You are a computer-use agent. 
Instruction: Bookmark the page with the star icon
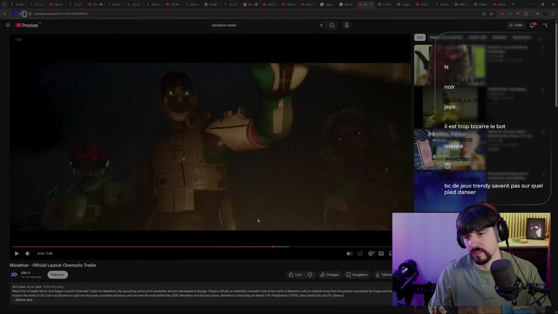pos(491,14)
